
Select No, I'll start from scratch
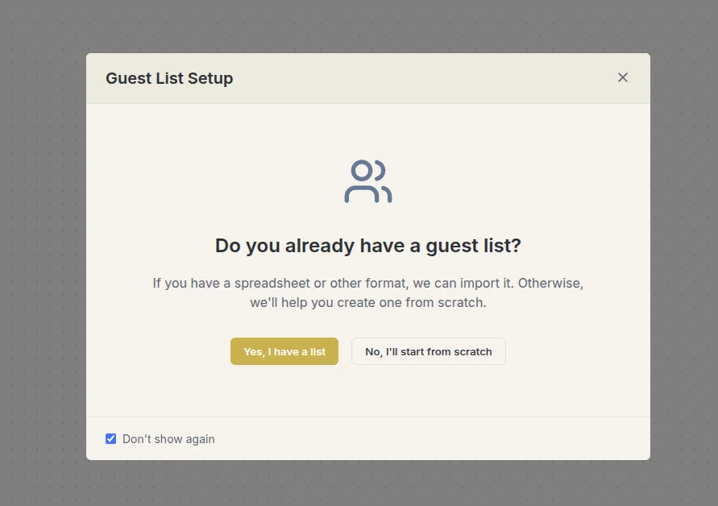pyautogui.click(x=428, y=351)
